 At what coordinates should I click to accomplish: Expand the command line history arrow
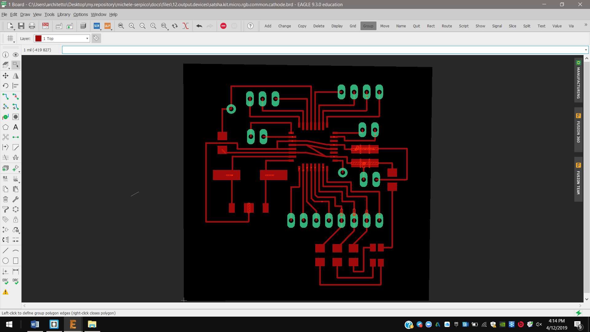coord(586,50)
